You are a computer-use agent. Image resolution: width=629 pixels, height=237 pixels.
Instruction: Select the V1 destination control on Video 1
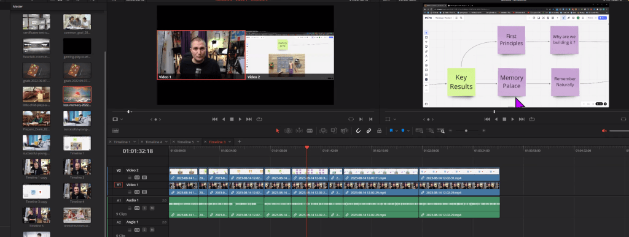(119, 185)
